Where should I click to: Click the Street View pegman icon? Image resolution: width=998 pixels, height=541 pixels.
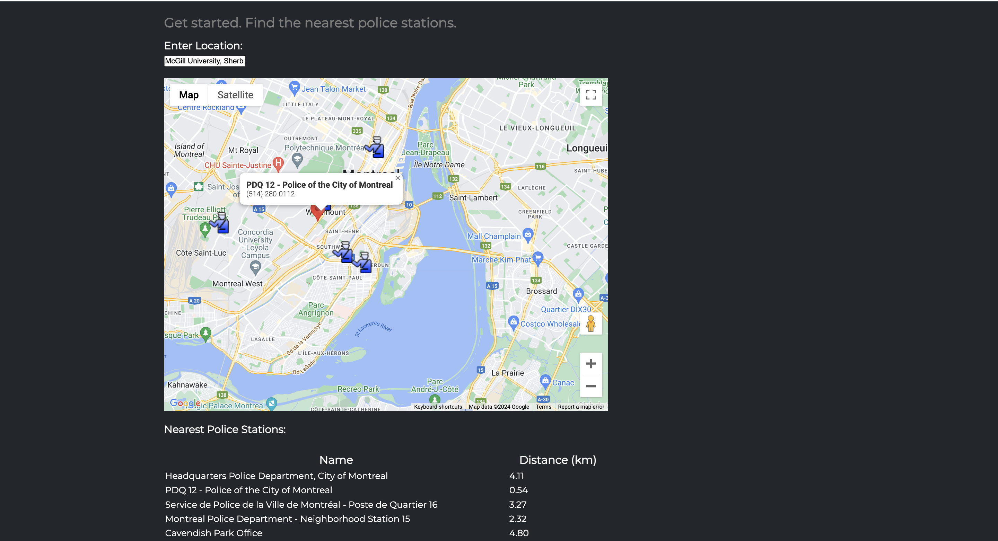(x=590, y=323)
